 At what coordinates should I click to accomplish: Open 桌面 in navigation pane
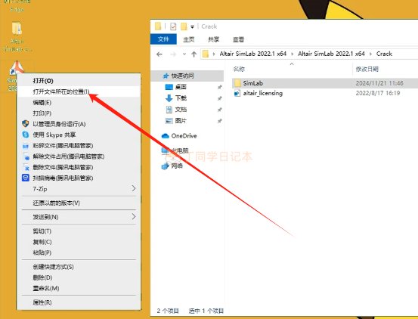click(x=181, y=87)
